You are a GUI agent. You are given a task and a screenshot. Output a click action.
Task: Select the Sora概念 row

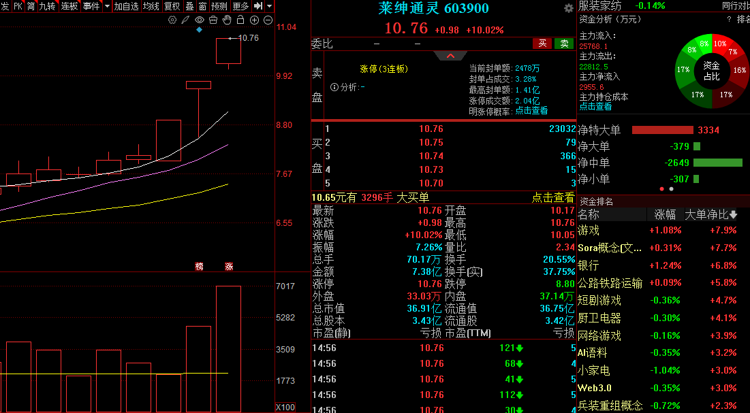pyautogui.click(x=663, y=248)
